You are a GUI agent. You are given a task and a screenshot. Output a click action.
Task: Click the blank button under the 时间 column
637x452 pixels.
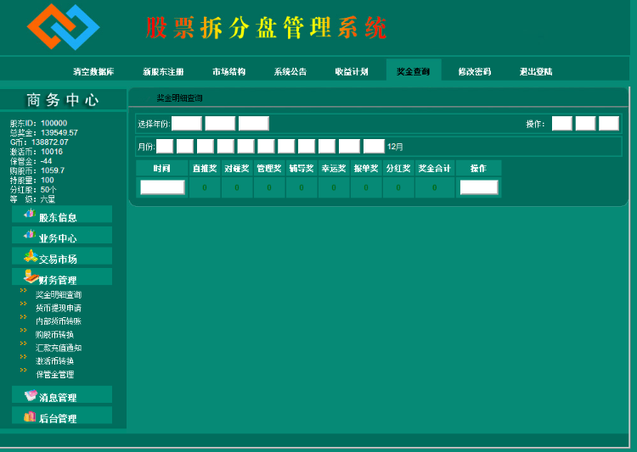(x=162, y=187)
